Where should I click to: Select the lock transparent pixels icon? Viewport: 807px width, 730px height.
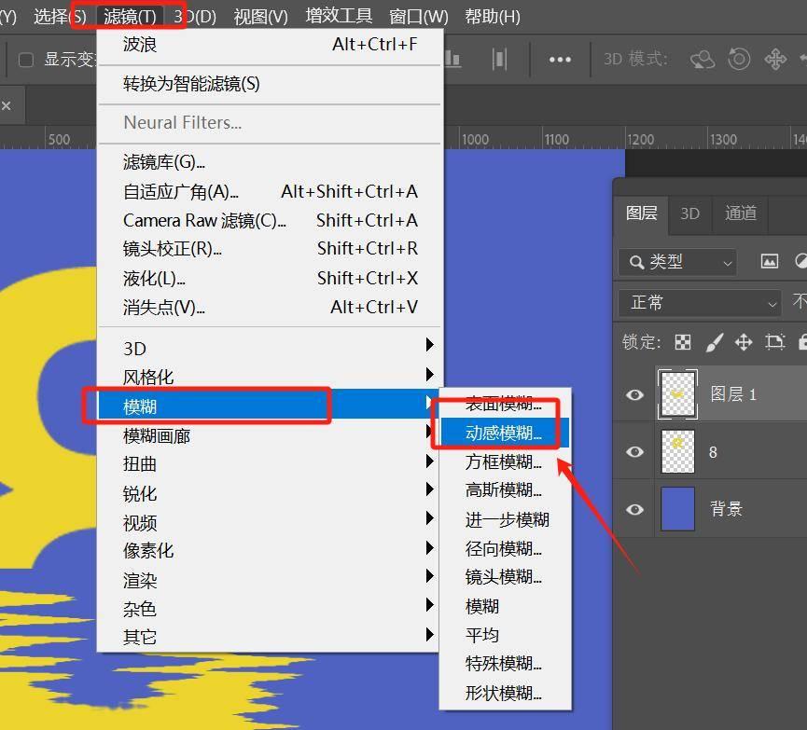684,341
